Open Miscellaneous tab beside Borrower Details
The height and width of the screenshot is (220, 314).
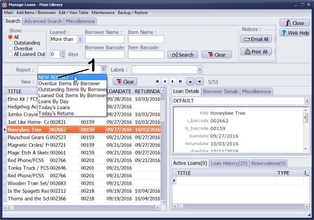(x=257, y=92)
